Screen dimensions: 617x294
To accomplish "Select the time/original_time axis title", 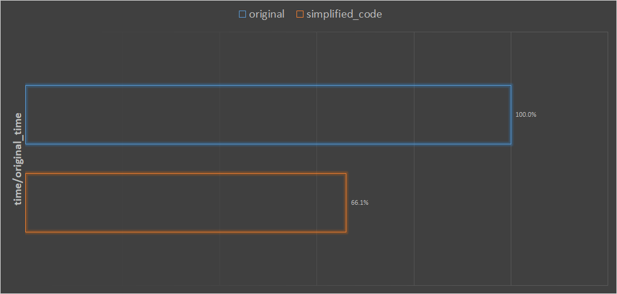I will click(x=18, y=158).
